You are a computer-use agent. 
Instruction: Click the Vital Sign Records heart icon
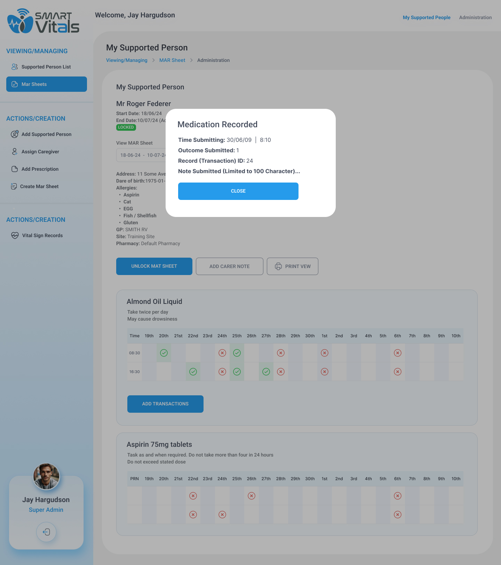pos(15,235)
